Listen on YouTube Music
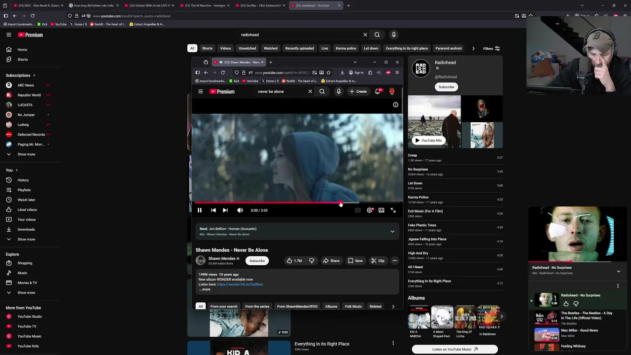631x355 pixels. tap(455, 349)
